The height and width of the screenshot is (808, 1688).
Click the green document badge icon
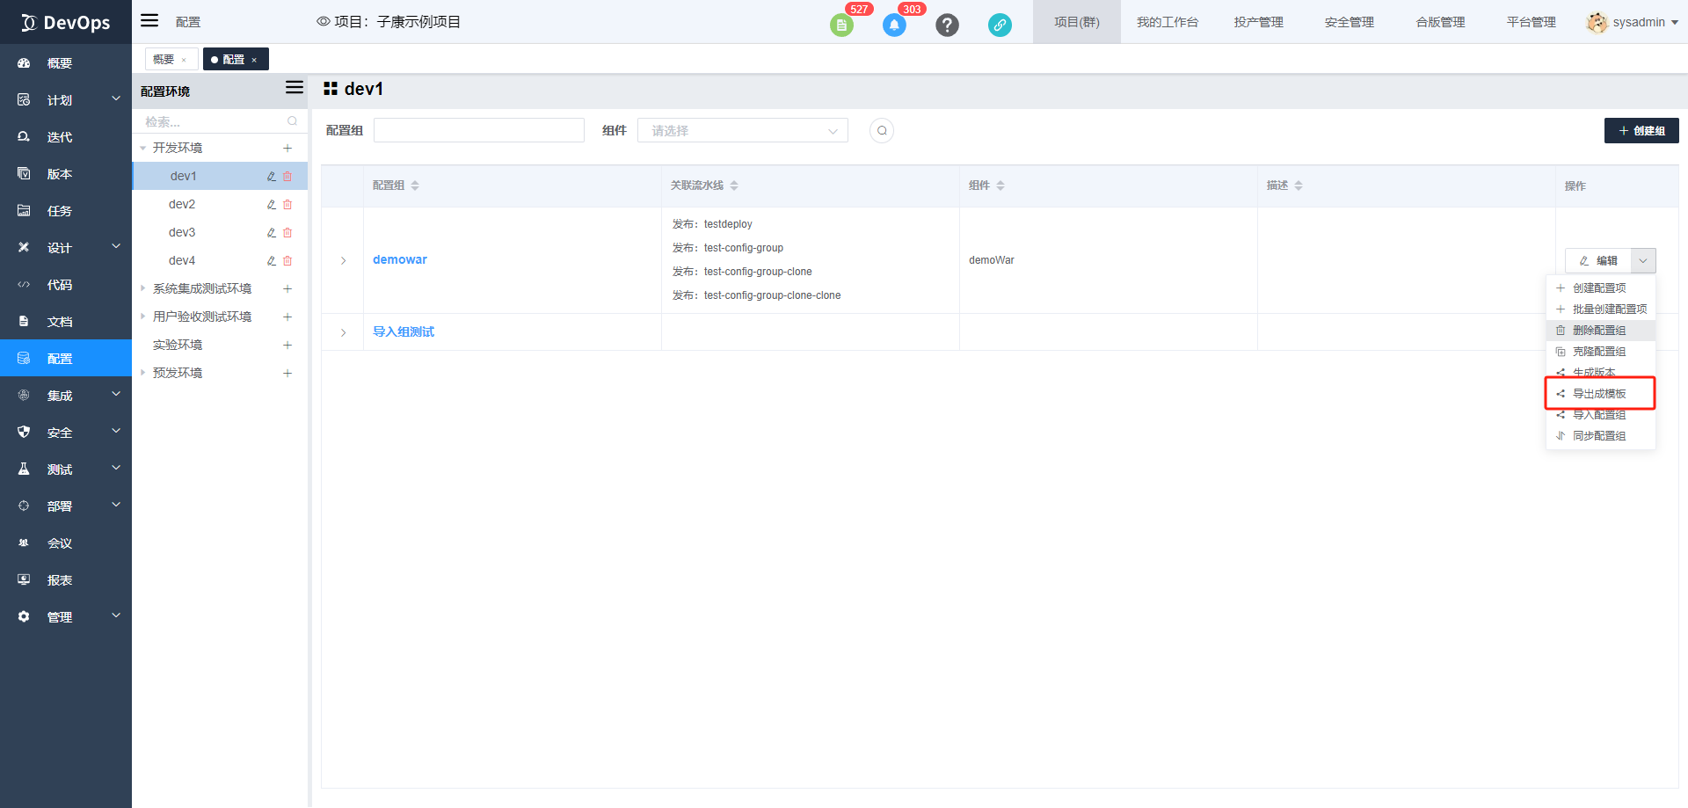(841, 25)
